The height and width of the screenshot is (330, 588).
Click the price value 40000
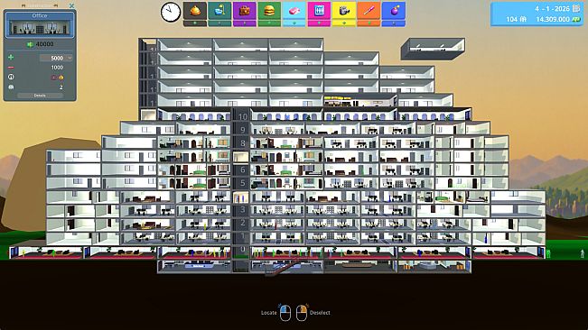point(44,44)
